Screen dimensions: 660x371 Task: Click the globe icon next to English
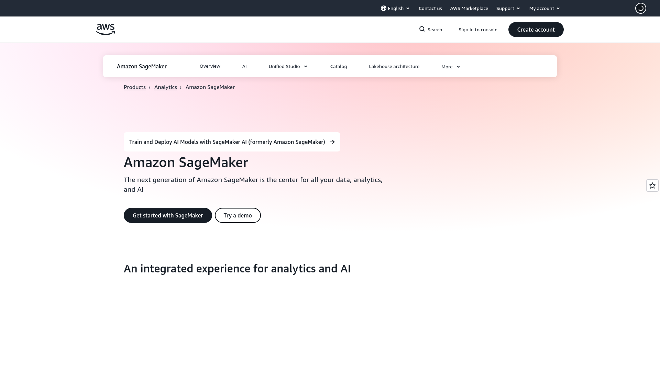coord(383,8)
